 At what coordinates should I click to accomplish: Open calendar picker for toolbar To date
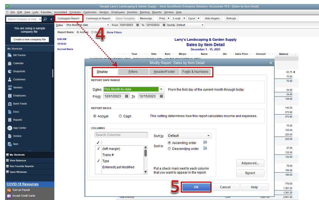164,25
